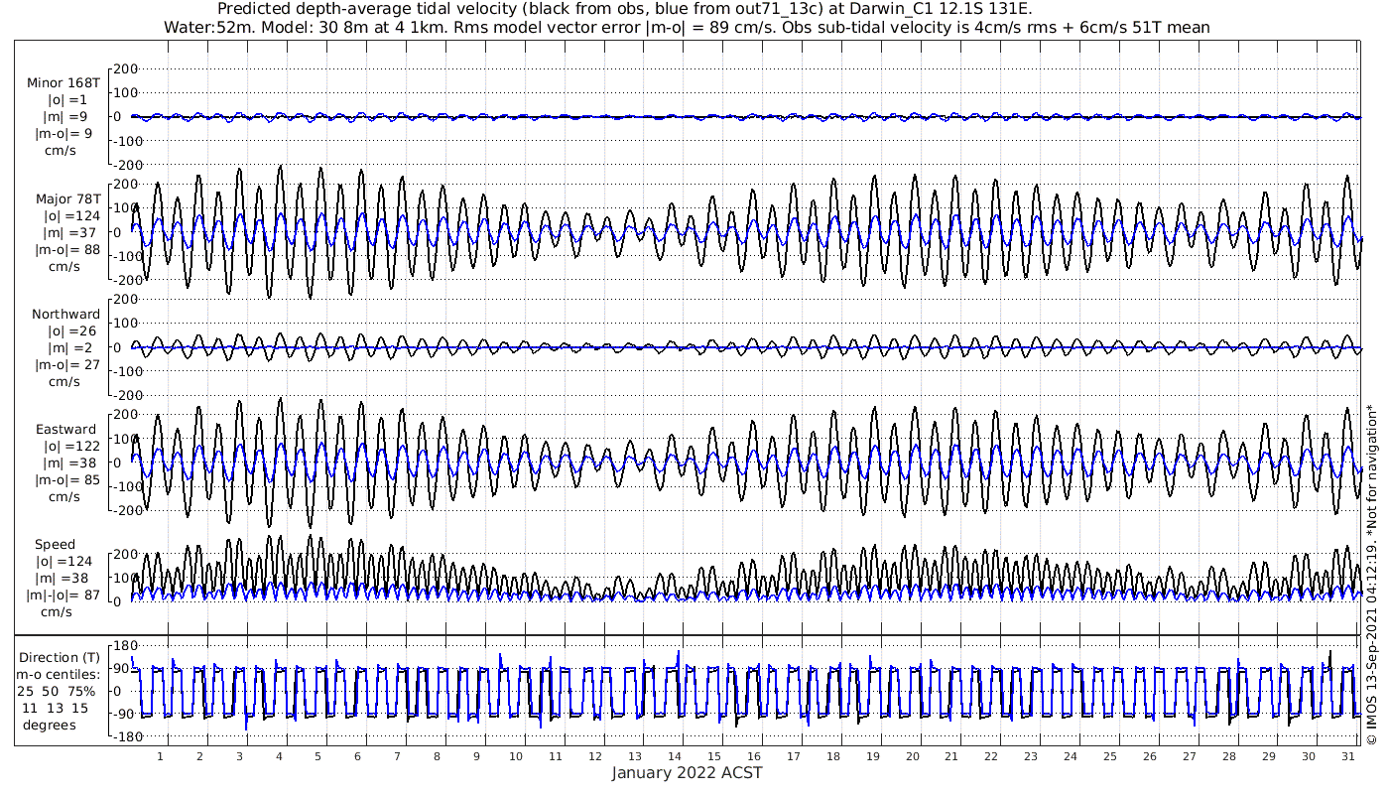Click the day "5" tick on the date axis
Viewport: 1389px width, 794px height.
(318, 756)
